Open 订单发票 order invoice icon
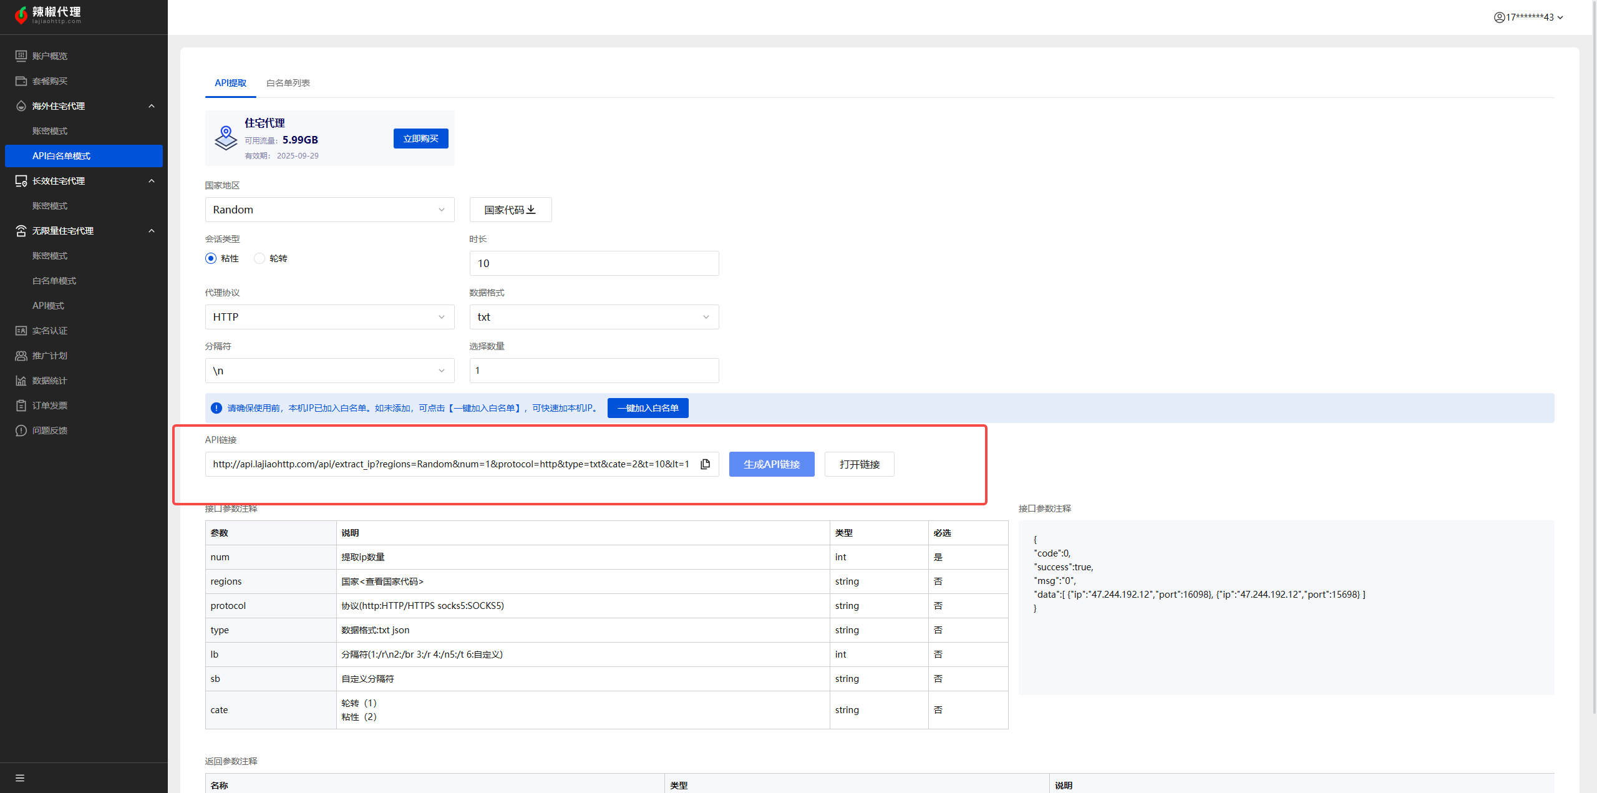This screenshot has height=793, width=1597. (x=21, y=406)
